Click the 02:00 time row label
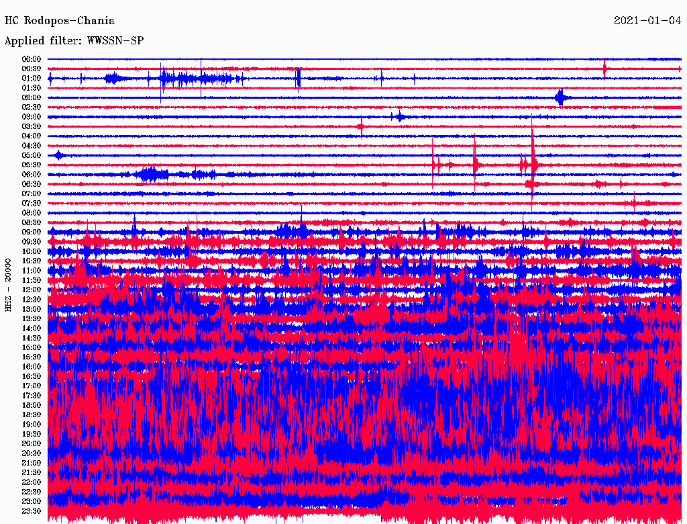The height and width of the screenshot is (524, 687). coord(32,97)
